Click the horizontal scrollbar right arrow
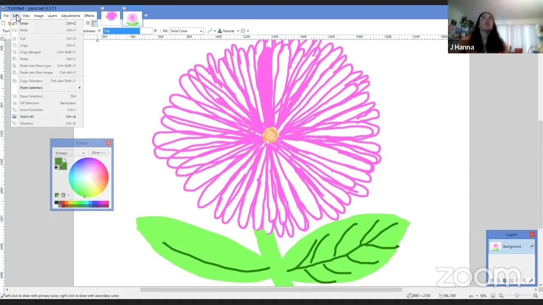The height and width of the screenshot is (305, 543). (x=536, y=290)
